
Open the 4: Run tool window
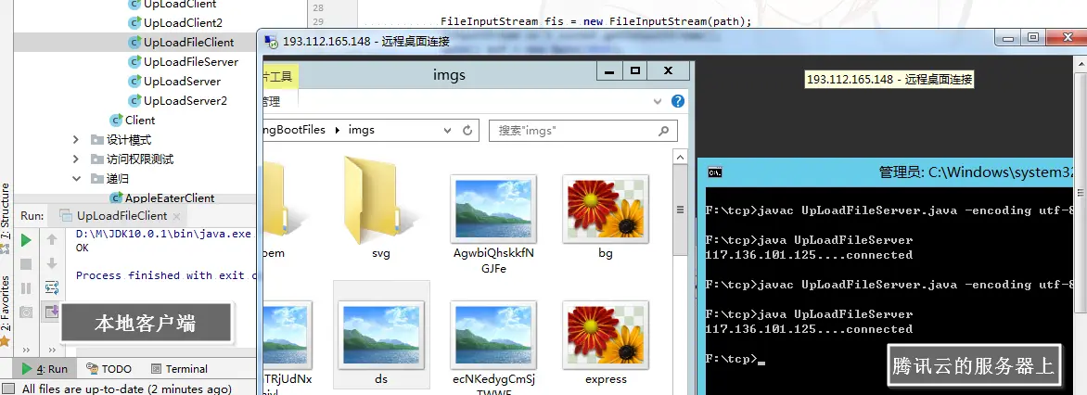[45, 369]
